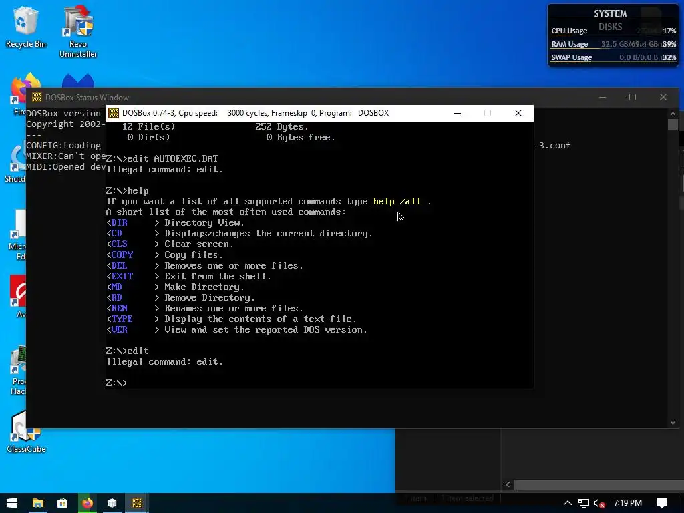Close the DOSBox 0.74-3 window
684x513 pixels.
(518, 113)
